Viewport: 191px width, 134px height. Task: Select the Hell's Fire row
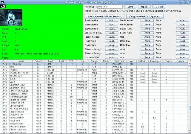(x=94, y=121)
